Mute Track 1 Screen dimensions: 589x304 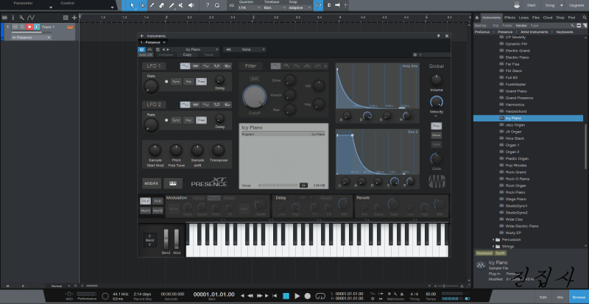pyautogui.click(x=15, y=26)
